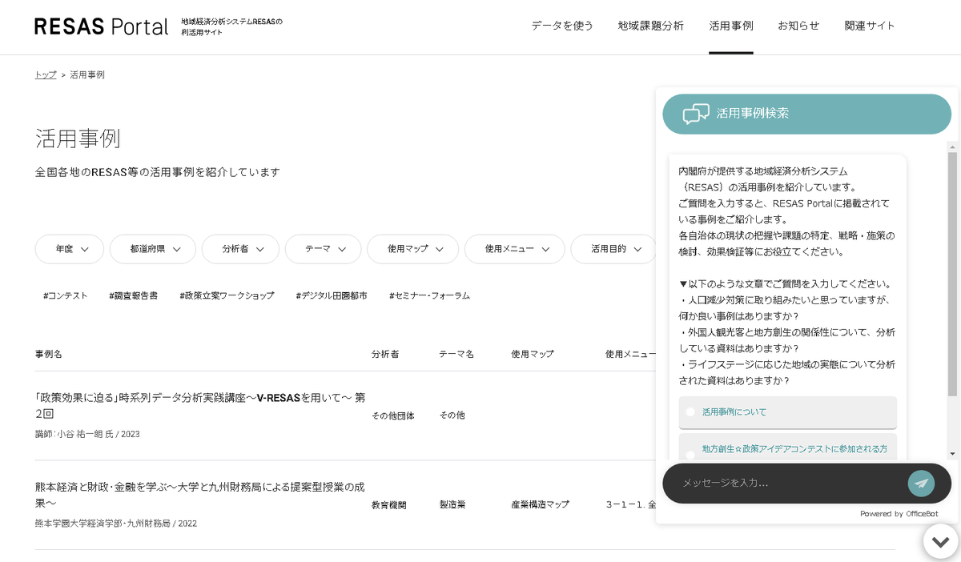Viewport: 961px width, 562px height.
Task: Select 活用事例 in top navigation
Action: (x=731, y=26)
